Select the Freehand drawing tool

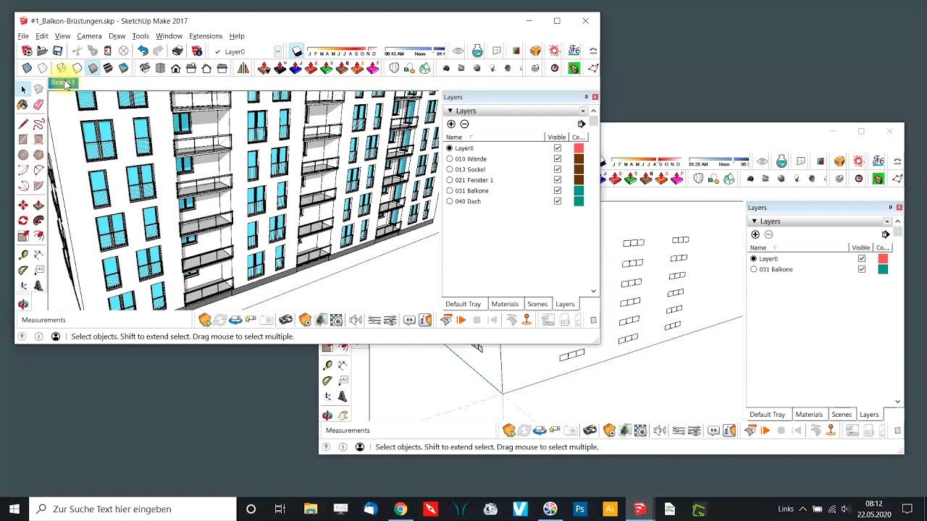point(38,124)
